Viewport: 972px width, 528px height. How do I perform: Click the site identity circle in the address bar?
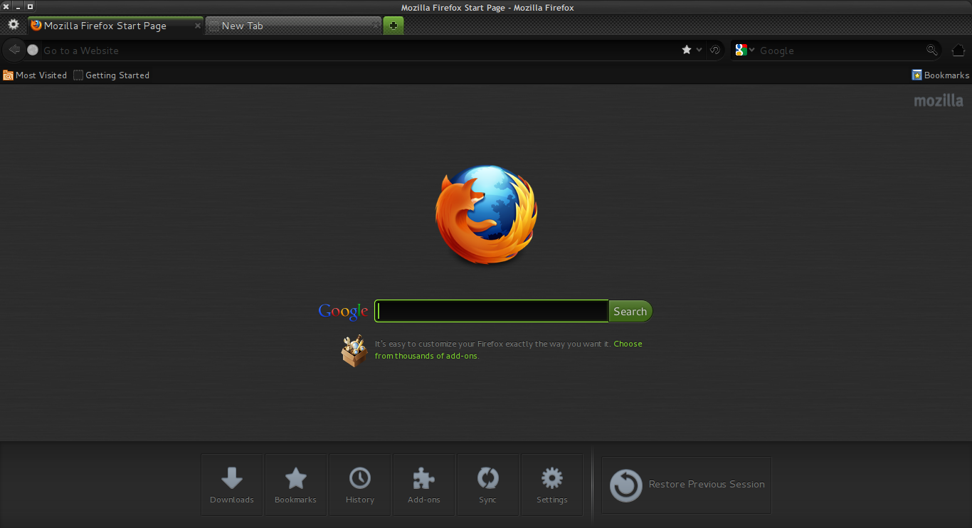[x=33, y=50]
